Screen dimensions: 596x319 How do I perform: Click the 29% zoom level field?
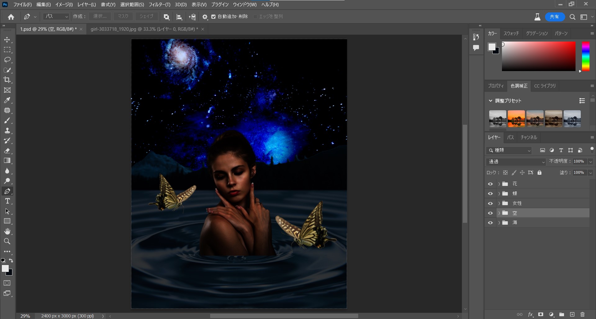coord(25,316)
